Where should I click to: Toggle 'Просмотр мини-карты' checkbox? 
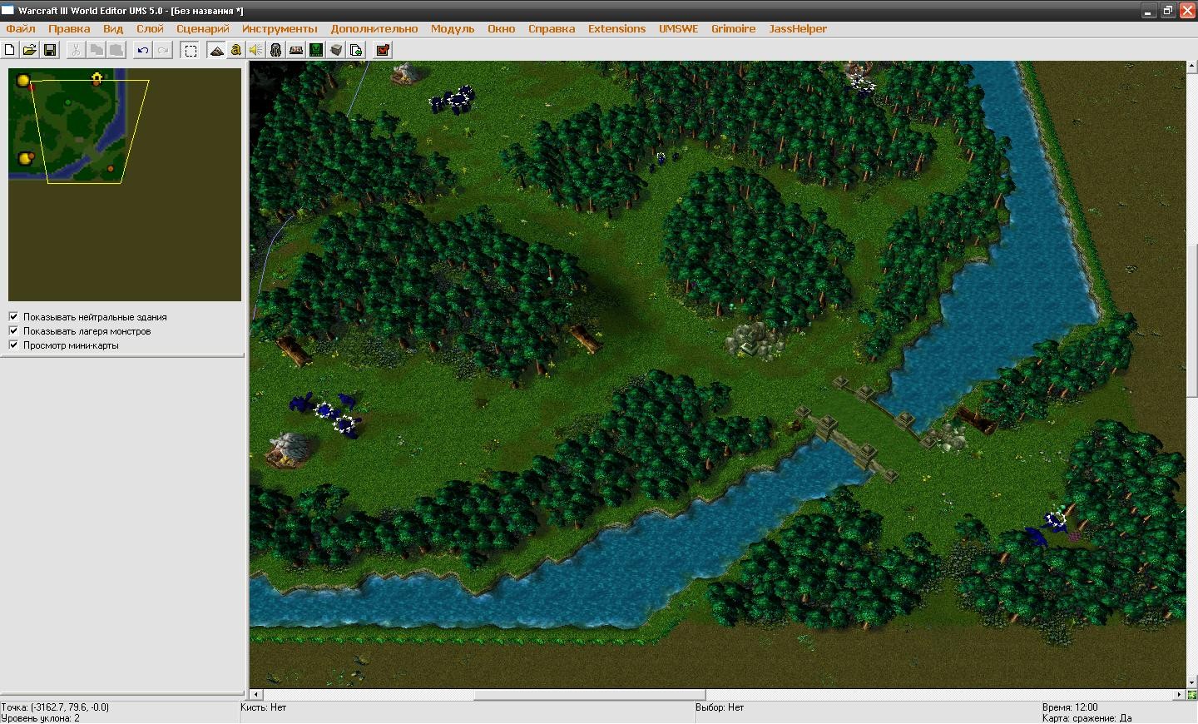coord(13,345)
